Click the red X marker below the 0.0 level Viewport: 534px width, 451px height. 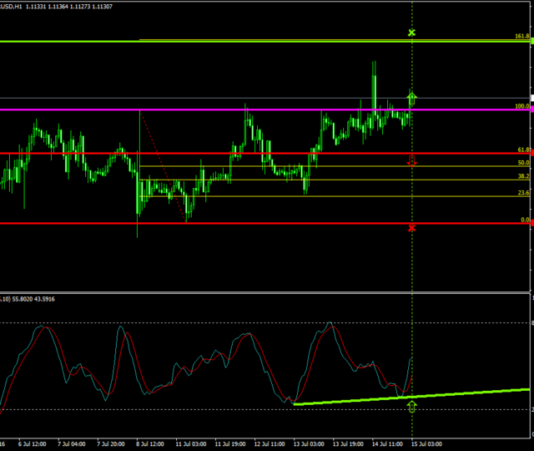(411, 228)
